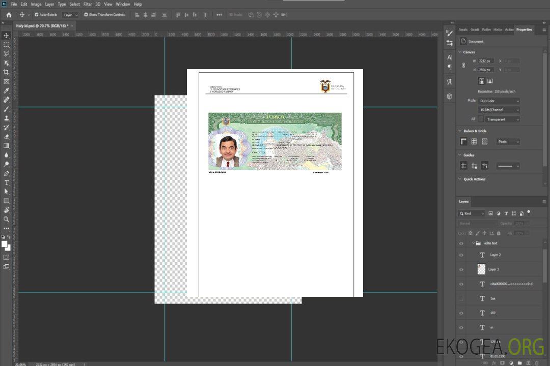The image size is (550, 366).
Task: Open the 16 Bits/Channel dropdown
Action: point(499,110)
